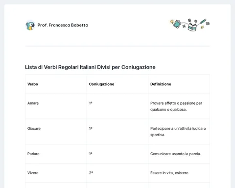Click the Lista di Verbi Regolari heading
The image size is (235, 188).
point(90,67)
